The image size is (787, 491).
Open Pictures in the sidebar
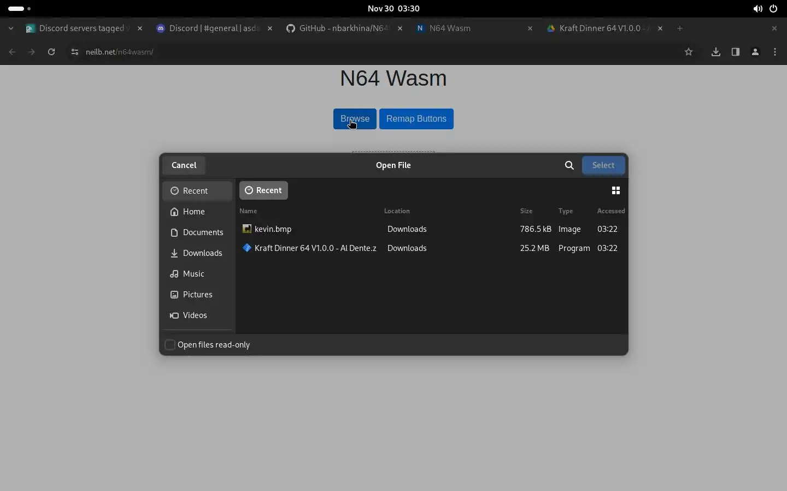coord(197,295)
